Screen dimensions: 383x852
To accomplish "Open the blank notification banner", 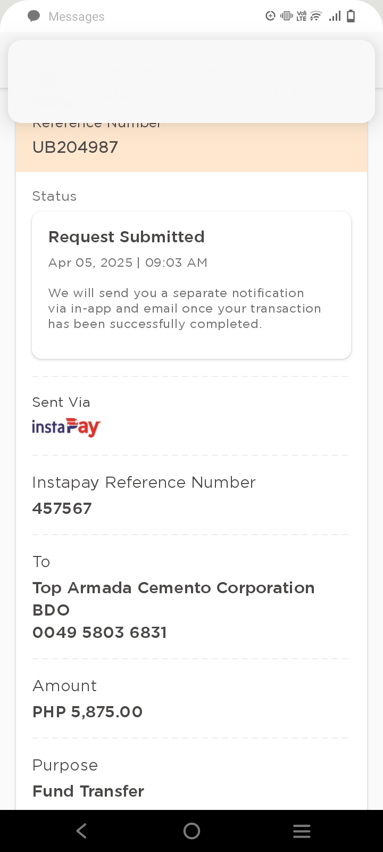I will click(191, 81).
